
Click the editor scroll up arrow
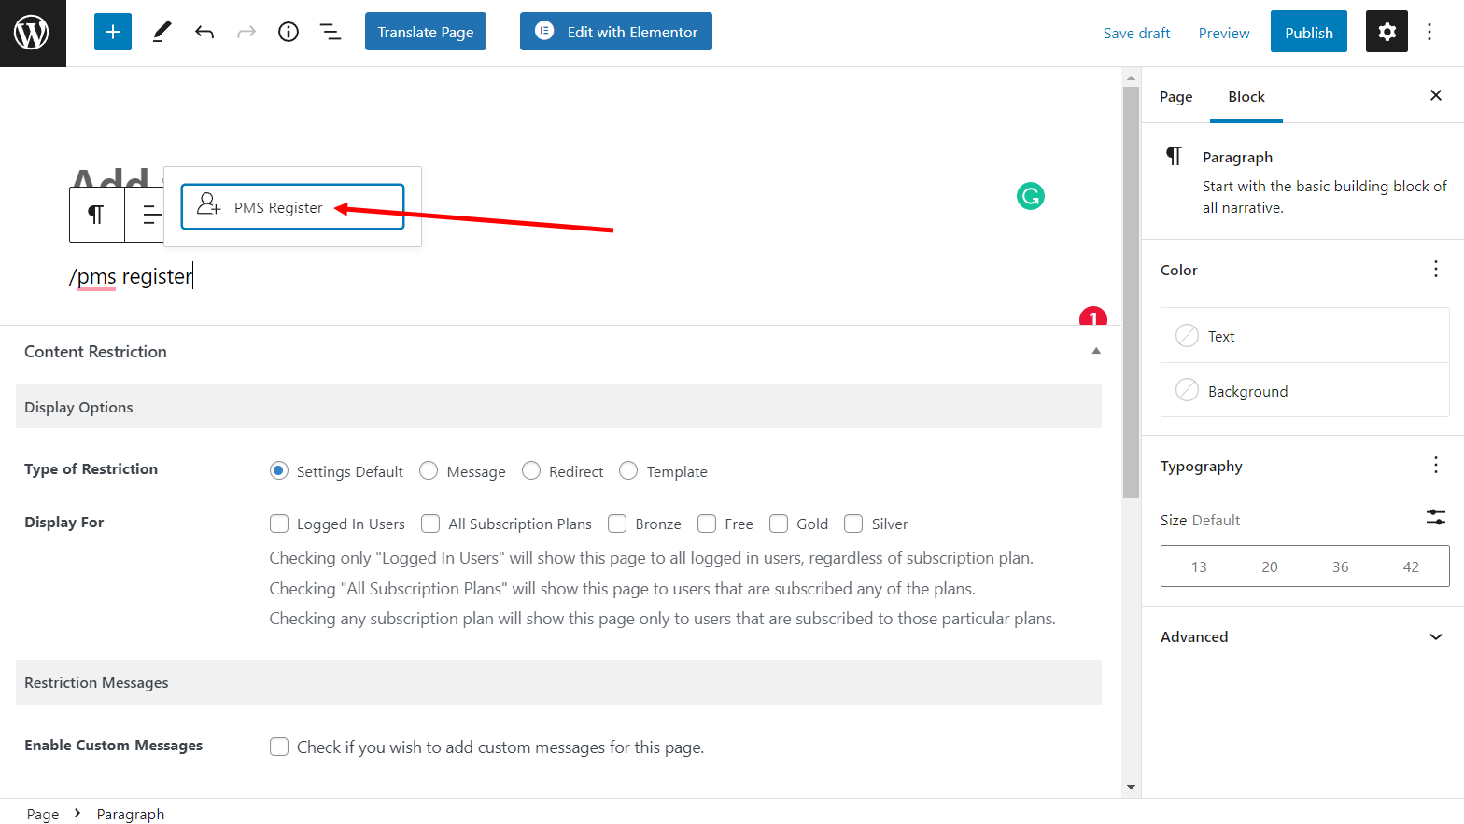tap(1131, 77)
